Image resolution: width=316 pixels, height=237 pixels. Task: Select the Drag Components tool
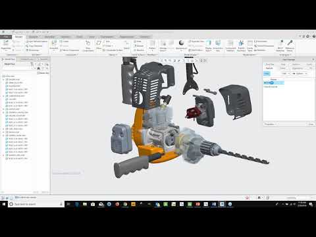pos(88,45)
